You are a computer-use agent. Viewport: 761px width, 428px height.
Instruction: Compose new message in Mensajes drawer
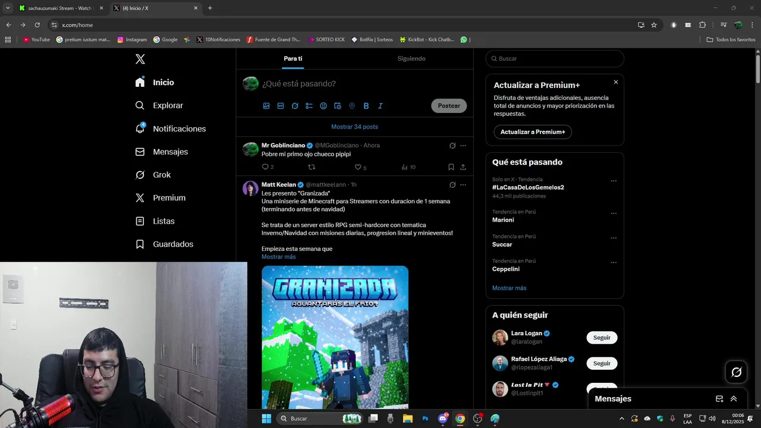(x=719, y=399)
